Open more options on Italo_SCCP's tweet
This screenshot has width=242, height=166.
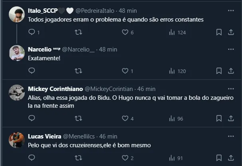point(231,11)
